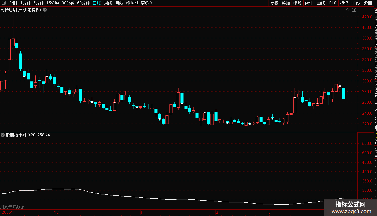Screen dimensions: 377x216
Task: Select the 15分钟 period
Action: click(x=53, y=3)
